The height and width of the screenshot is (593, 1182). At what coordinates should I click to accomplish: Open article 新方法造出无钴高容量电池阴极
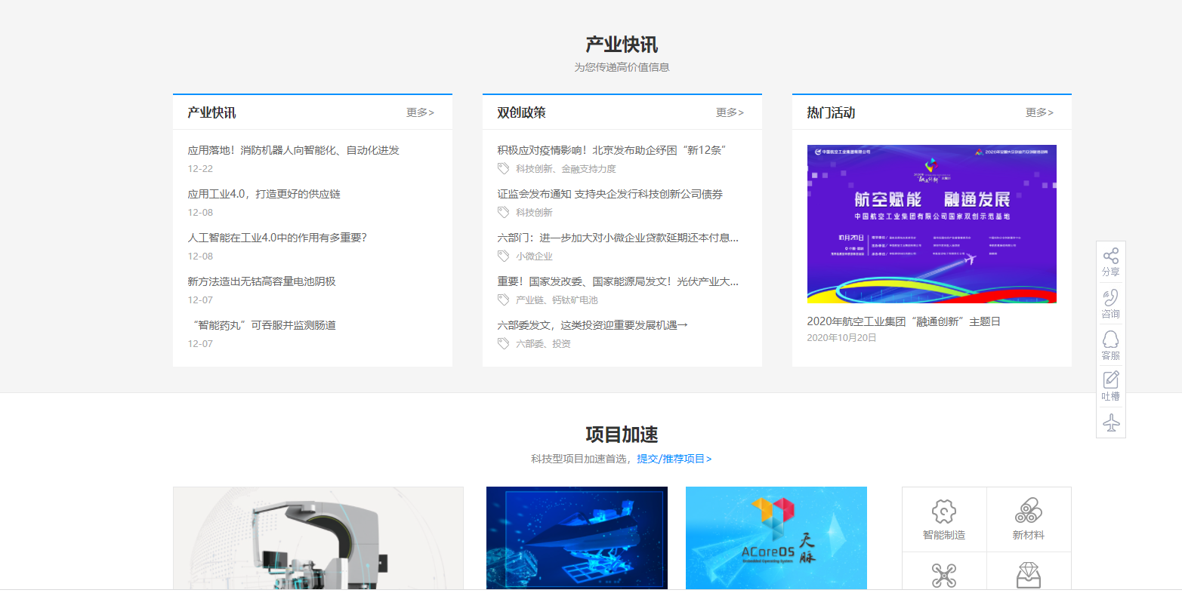point(261,281)
